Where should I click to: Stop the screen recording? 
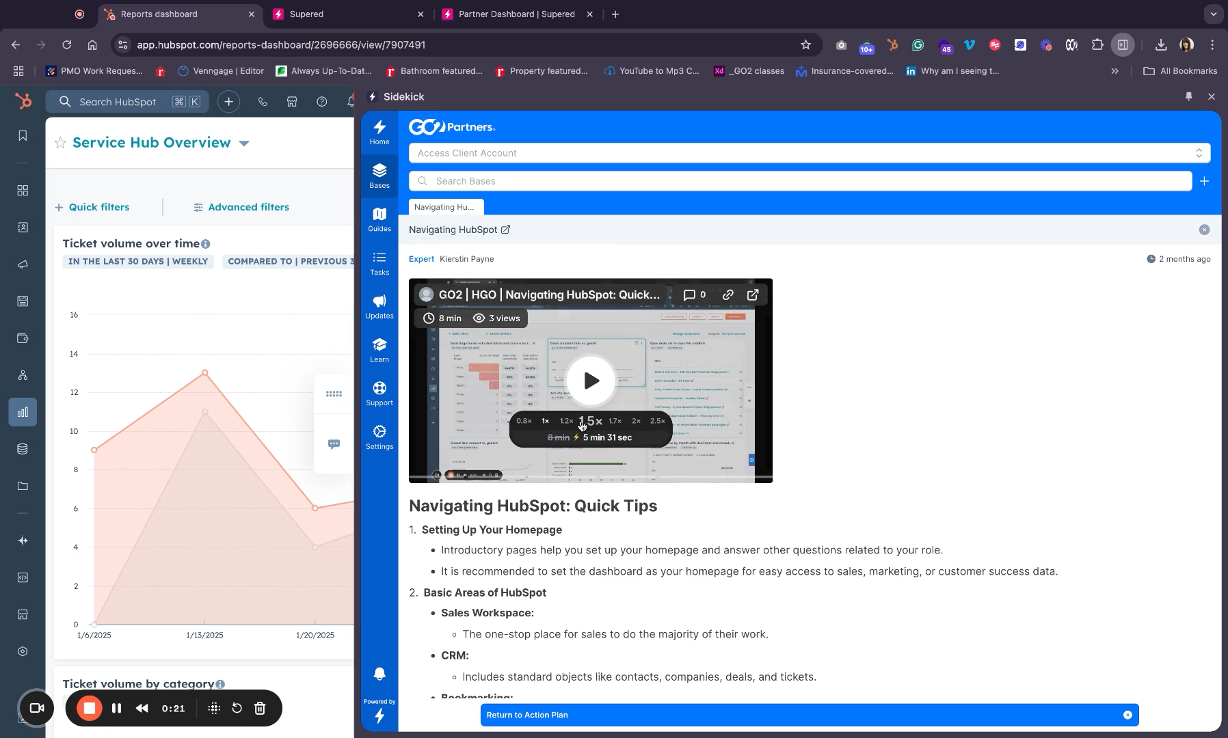(89, 708)
